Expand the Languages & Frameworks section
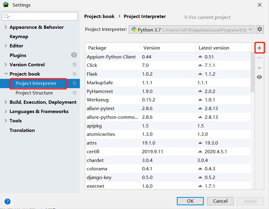269x209 pixels. (x=6, y=112)
